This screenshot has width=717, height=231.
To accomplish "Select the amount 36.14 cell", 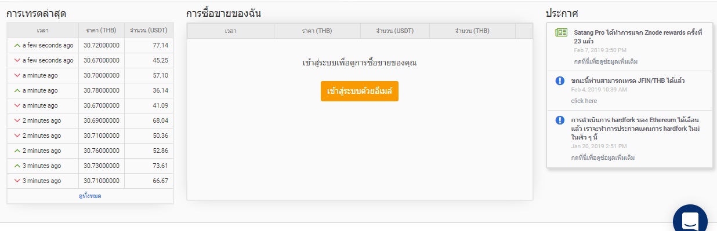I will tap(149, 90).
